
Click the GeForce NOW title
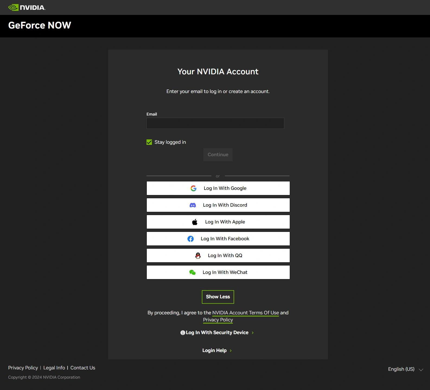tap(40, 25)
